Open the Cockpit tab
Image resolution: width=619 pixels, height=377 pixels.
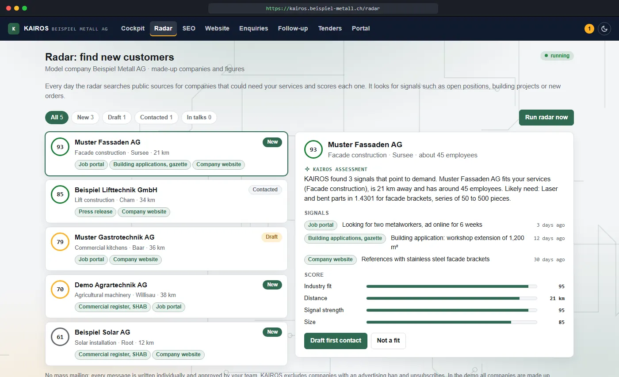(x=133, y=29)
